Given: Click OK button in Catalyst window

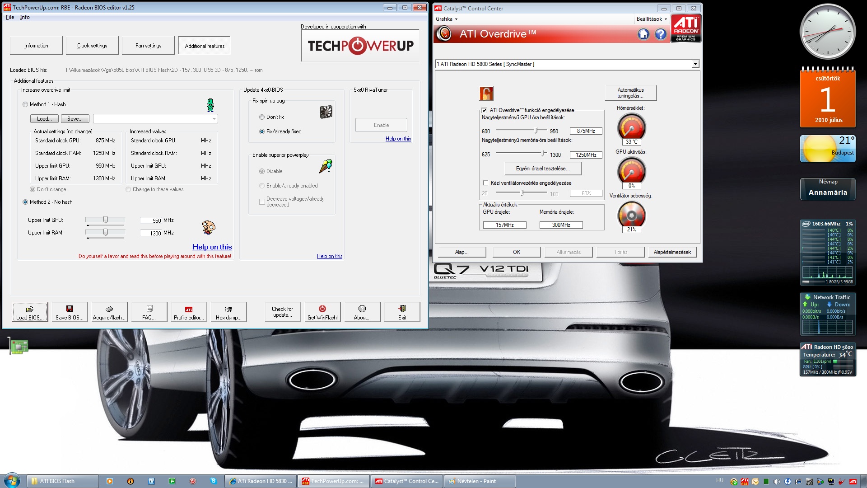Looking at the screenshot, I should tap(517, 252).
